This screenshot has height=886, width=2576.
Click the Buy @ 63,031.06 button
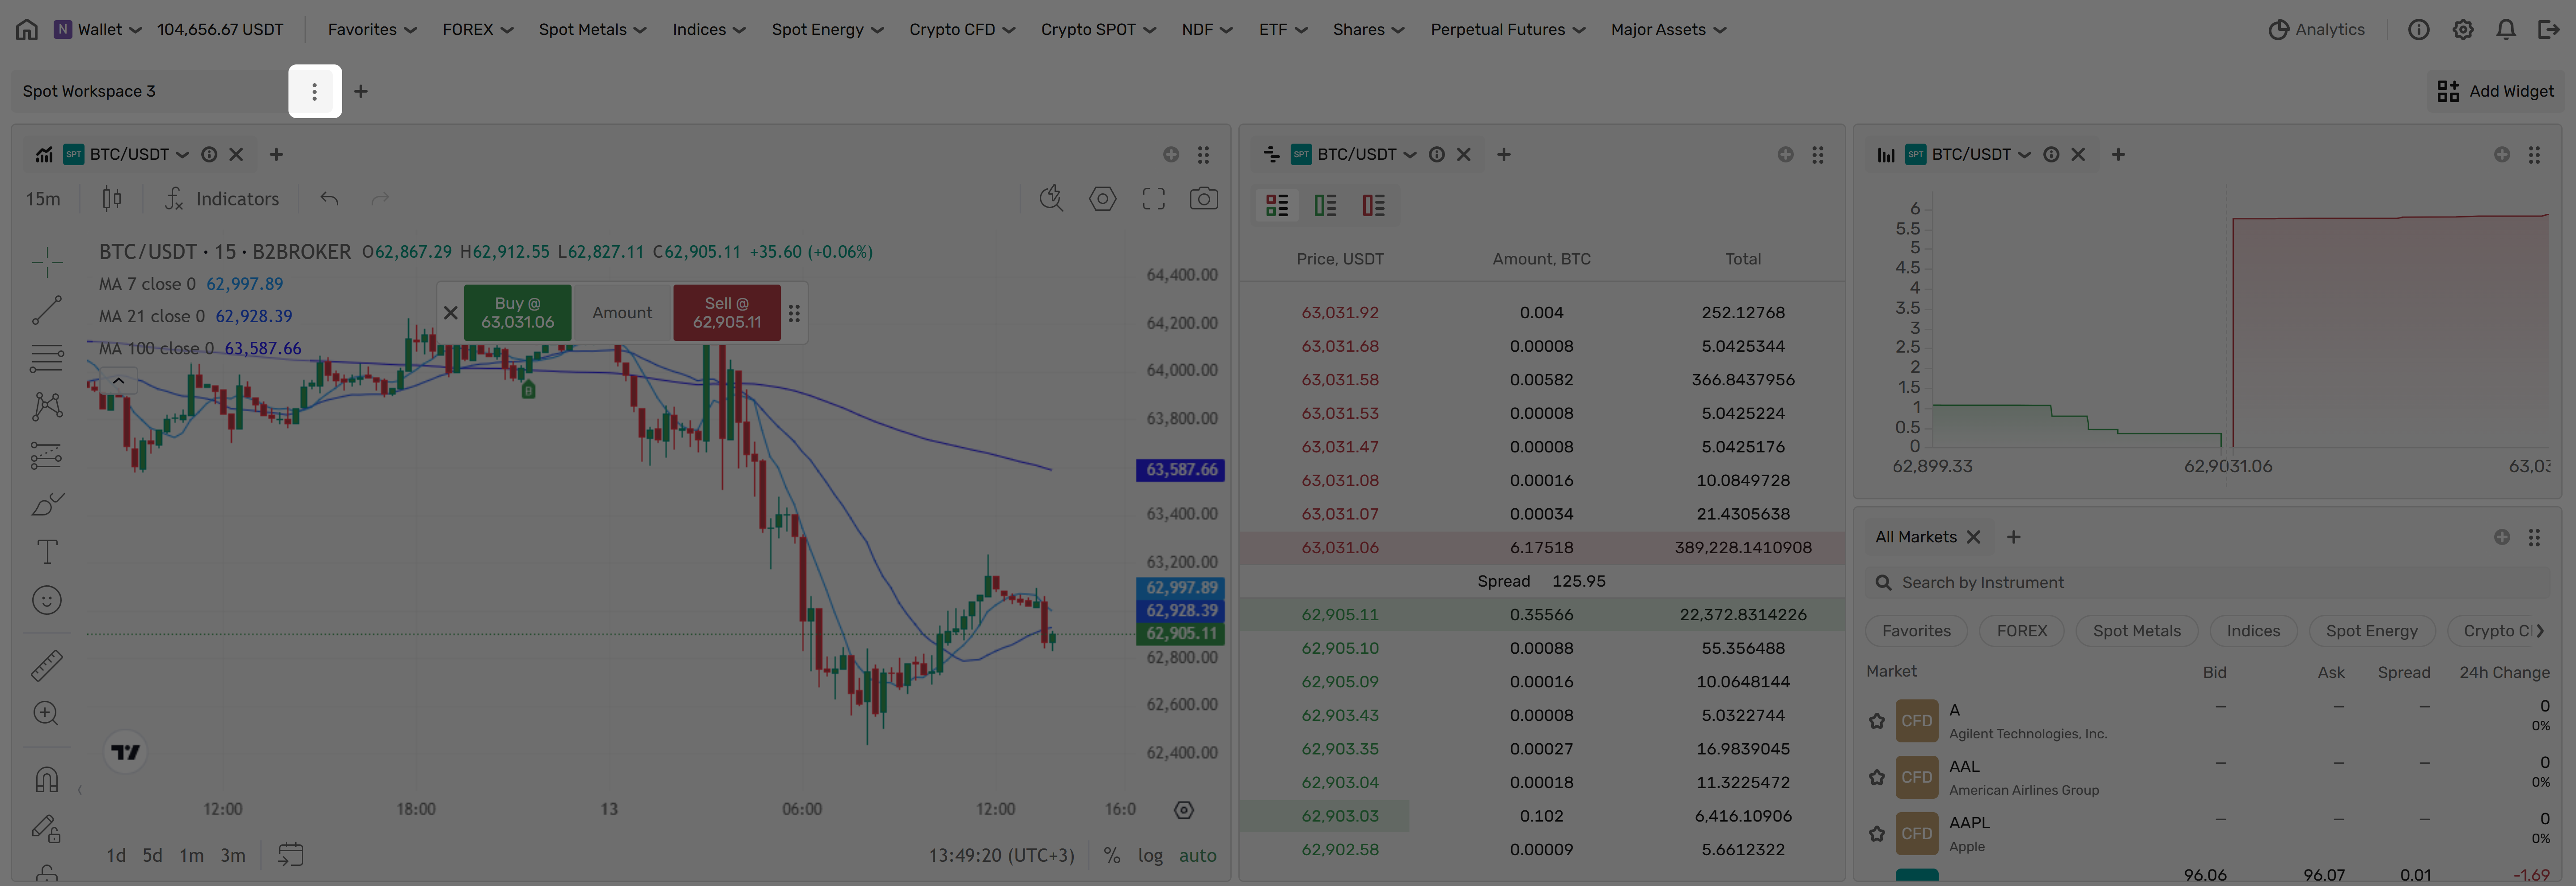[x=518, y=312]
